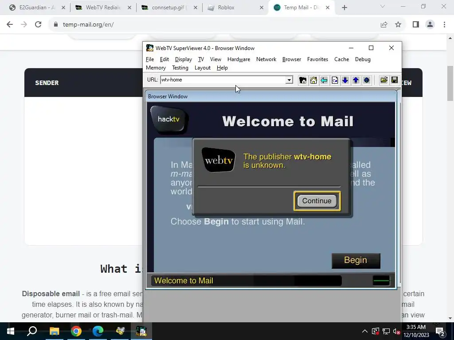Click the bee app icon in taskbar
The image size is (454, 340).
120,331
